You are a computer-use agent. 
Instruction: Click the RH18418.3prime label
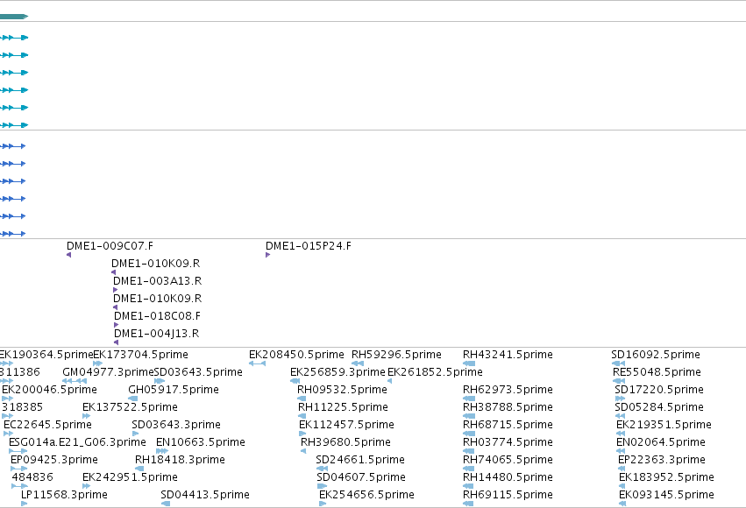pyautogui.click(x=180, y=460)
